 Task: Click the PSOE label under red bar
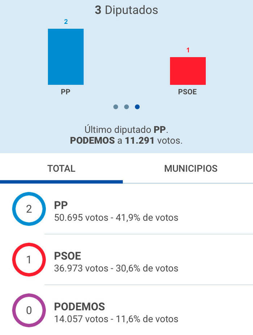(188, 92)
